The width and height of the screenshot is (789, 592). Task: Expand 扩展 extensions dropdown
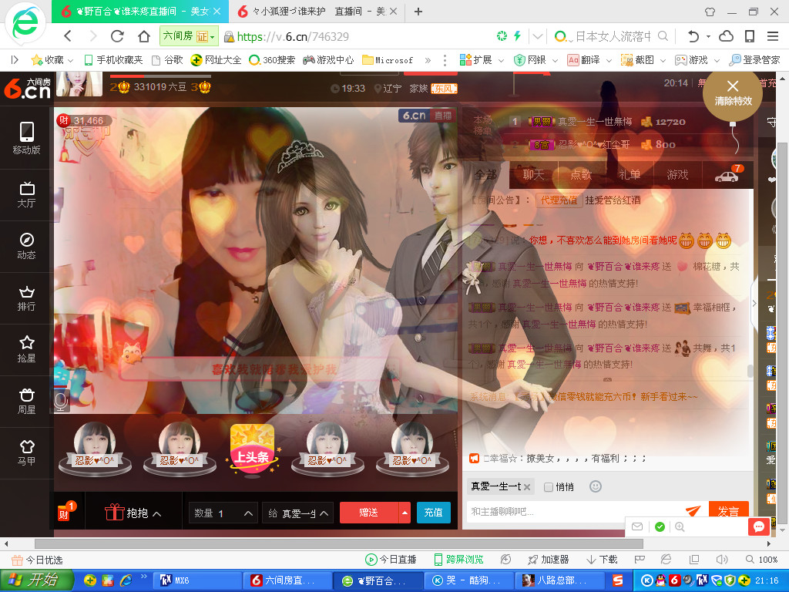501,60
